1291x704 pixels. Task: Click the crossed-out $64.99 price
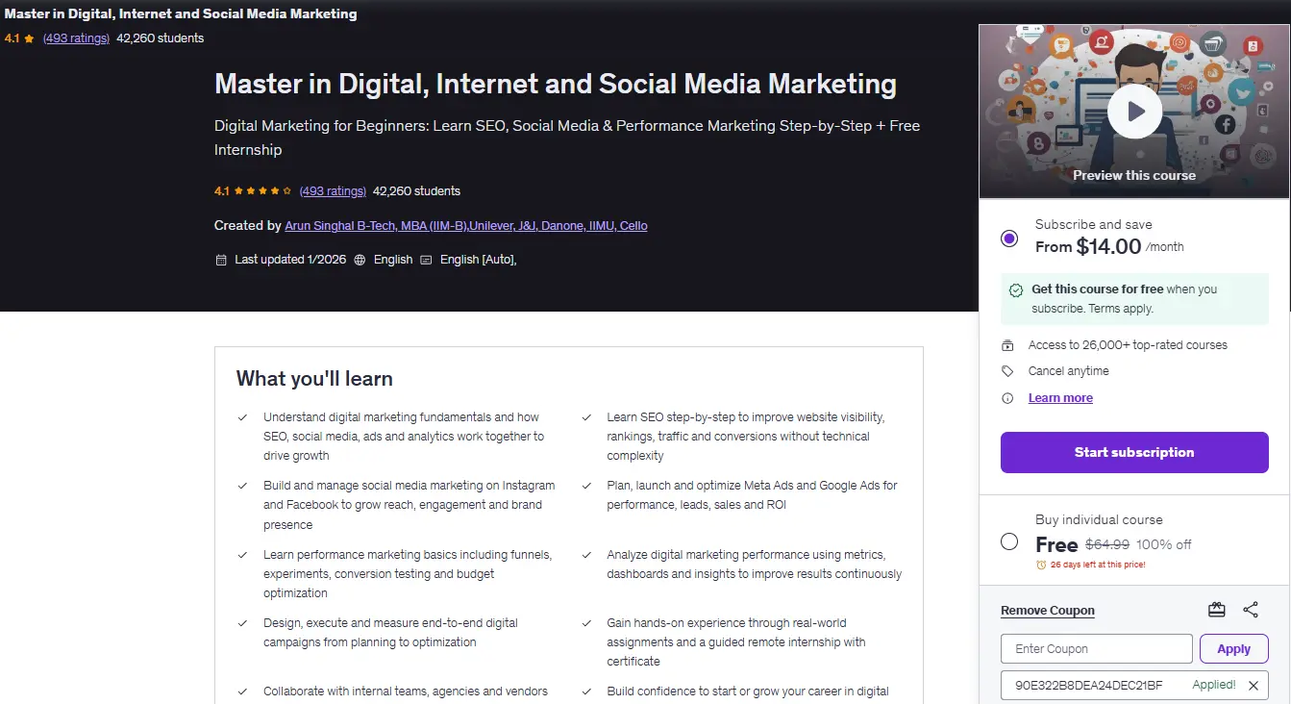(1107, 544)
